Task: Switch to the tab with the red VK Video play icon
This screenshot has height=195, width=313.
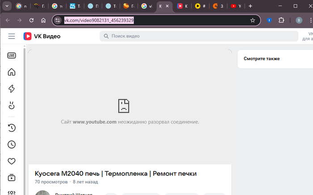Action: pyautogui.click(x=182, y=6)
